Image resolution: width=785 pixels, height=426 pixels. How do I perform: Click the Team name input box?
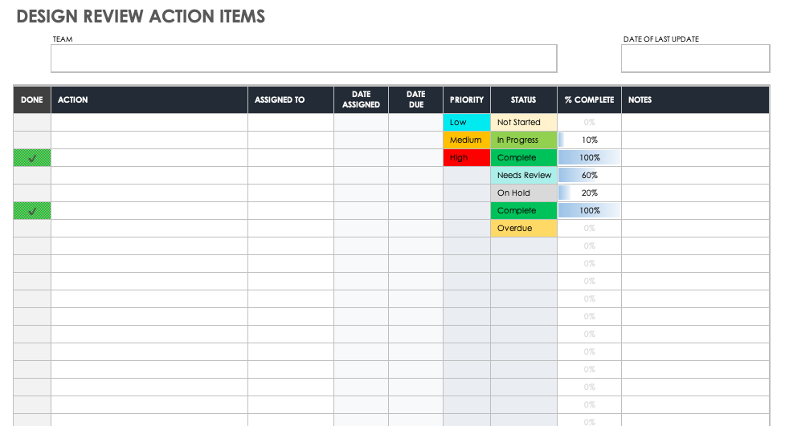[303, 59]
